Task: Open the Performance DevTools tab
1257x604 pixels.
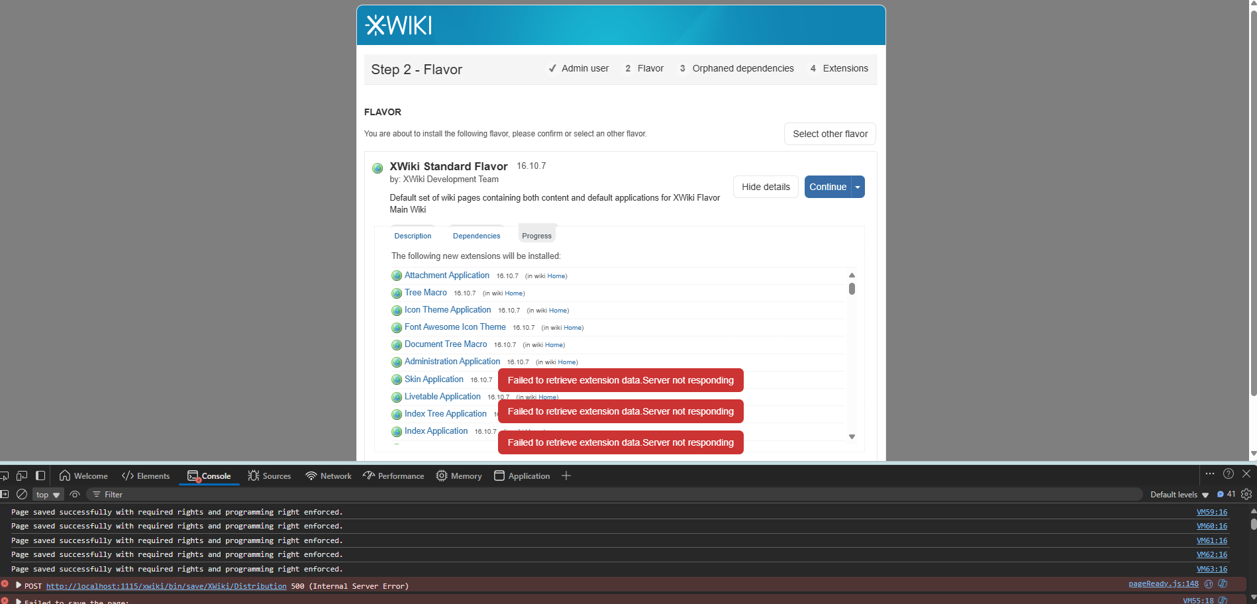Action: pos(393,476)
